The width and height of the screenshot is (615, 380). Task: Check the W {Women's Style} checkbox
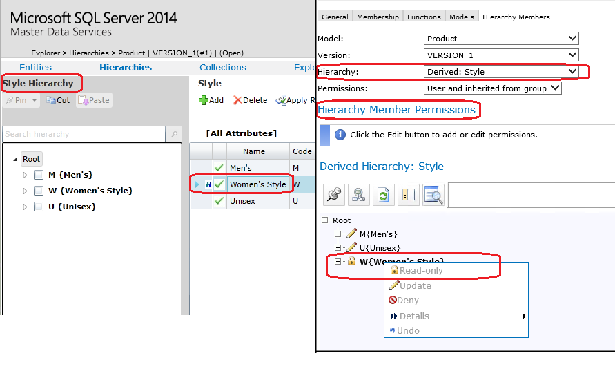point(39,191)
